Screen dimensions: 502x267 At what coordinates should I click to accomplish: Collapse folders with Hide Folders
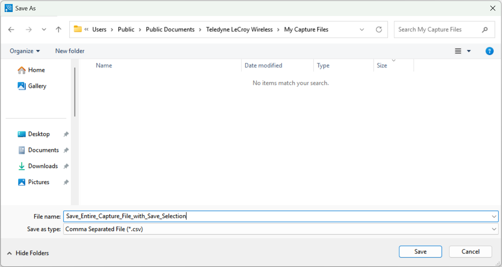click(x=28, y=253)
